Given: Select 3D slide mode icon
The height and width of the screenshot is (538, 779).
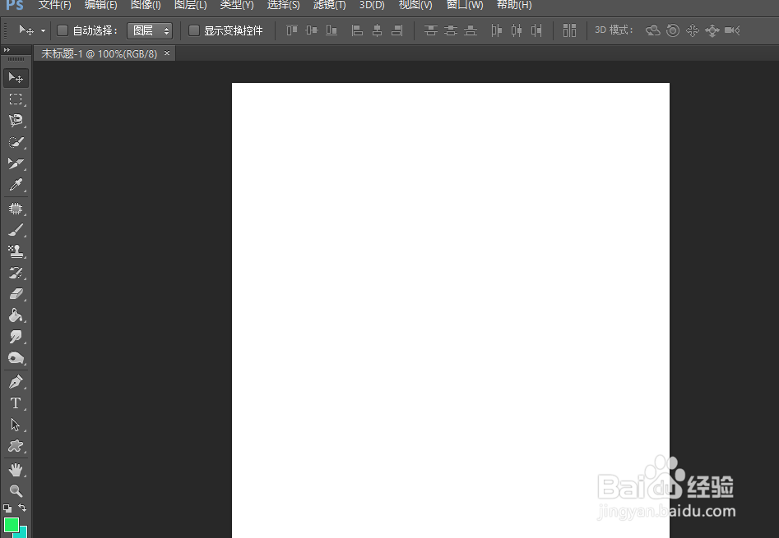Looking at the screenshot, I should click(712, 30).
